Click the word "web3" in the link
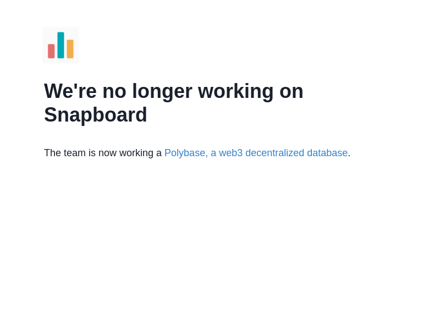 (x=230, y=153)
